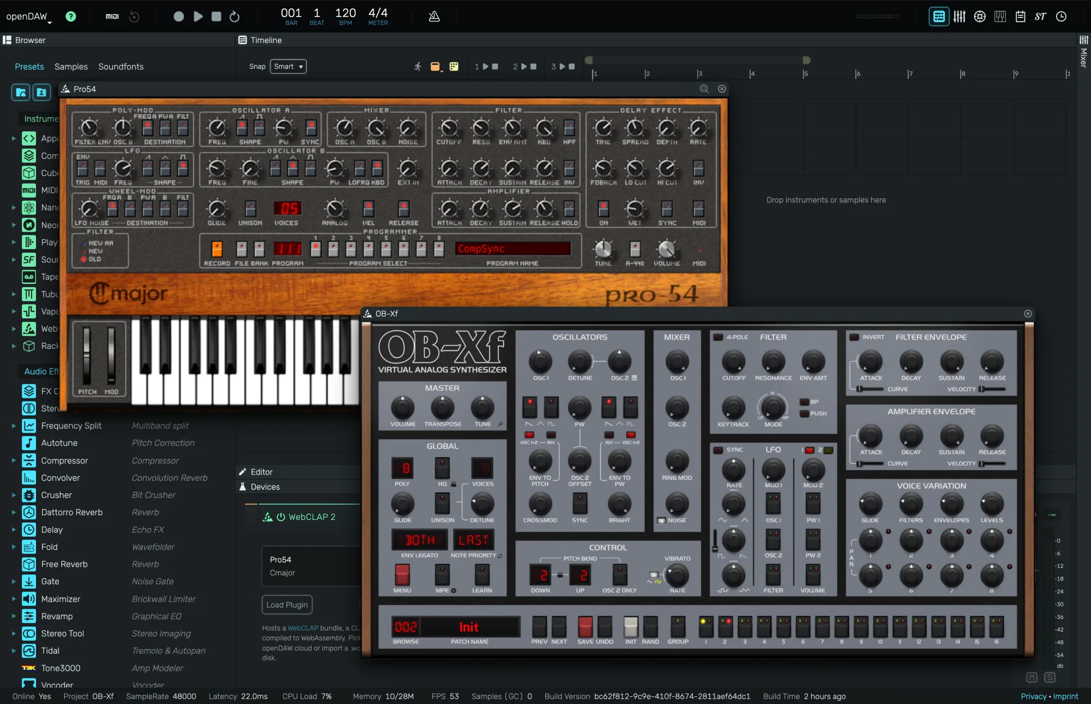
Task: Open the help question mark icon
Action: [70, 16]
